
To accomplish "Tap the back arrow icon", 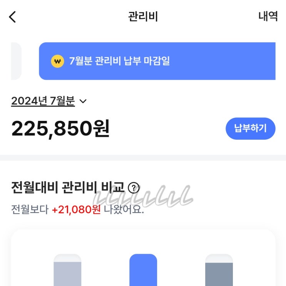I will click(x=13, y=17).
